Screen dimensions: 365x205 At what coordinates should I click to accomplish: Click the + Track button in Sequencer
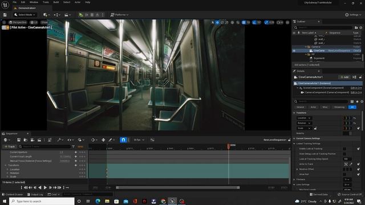point(10,147)
